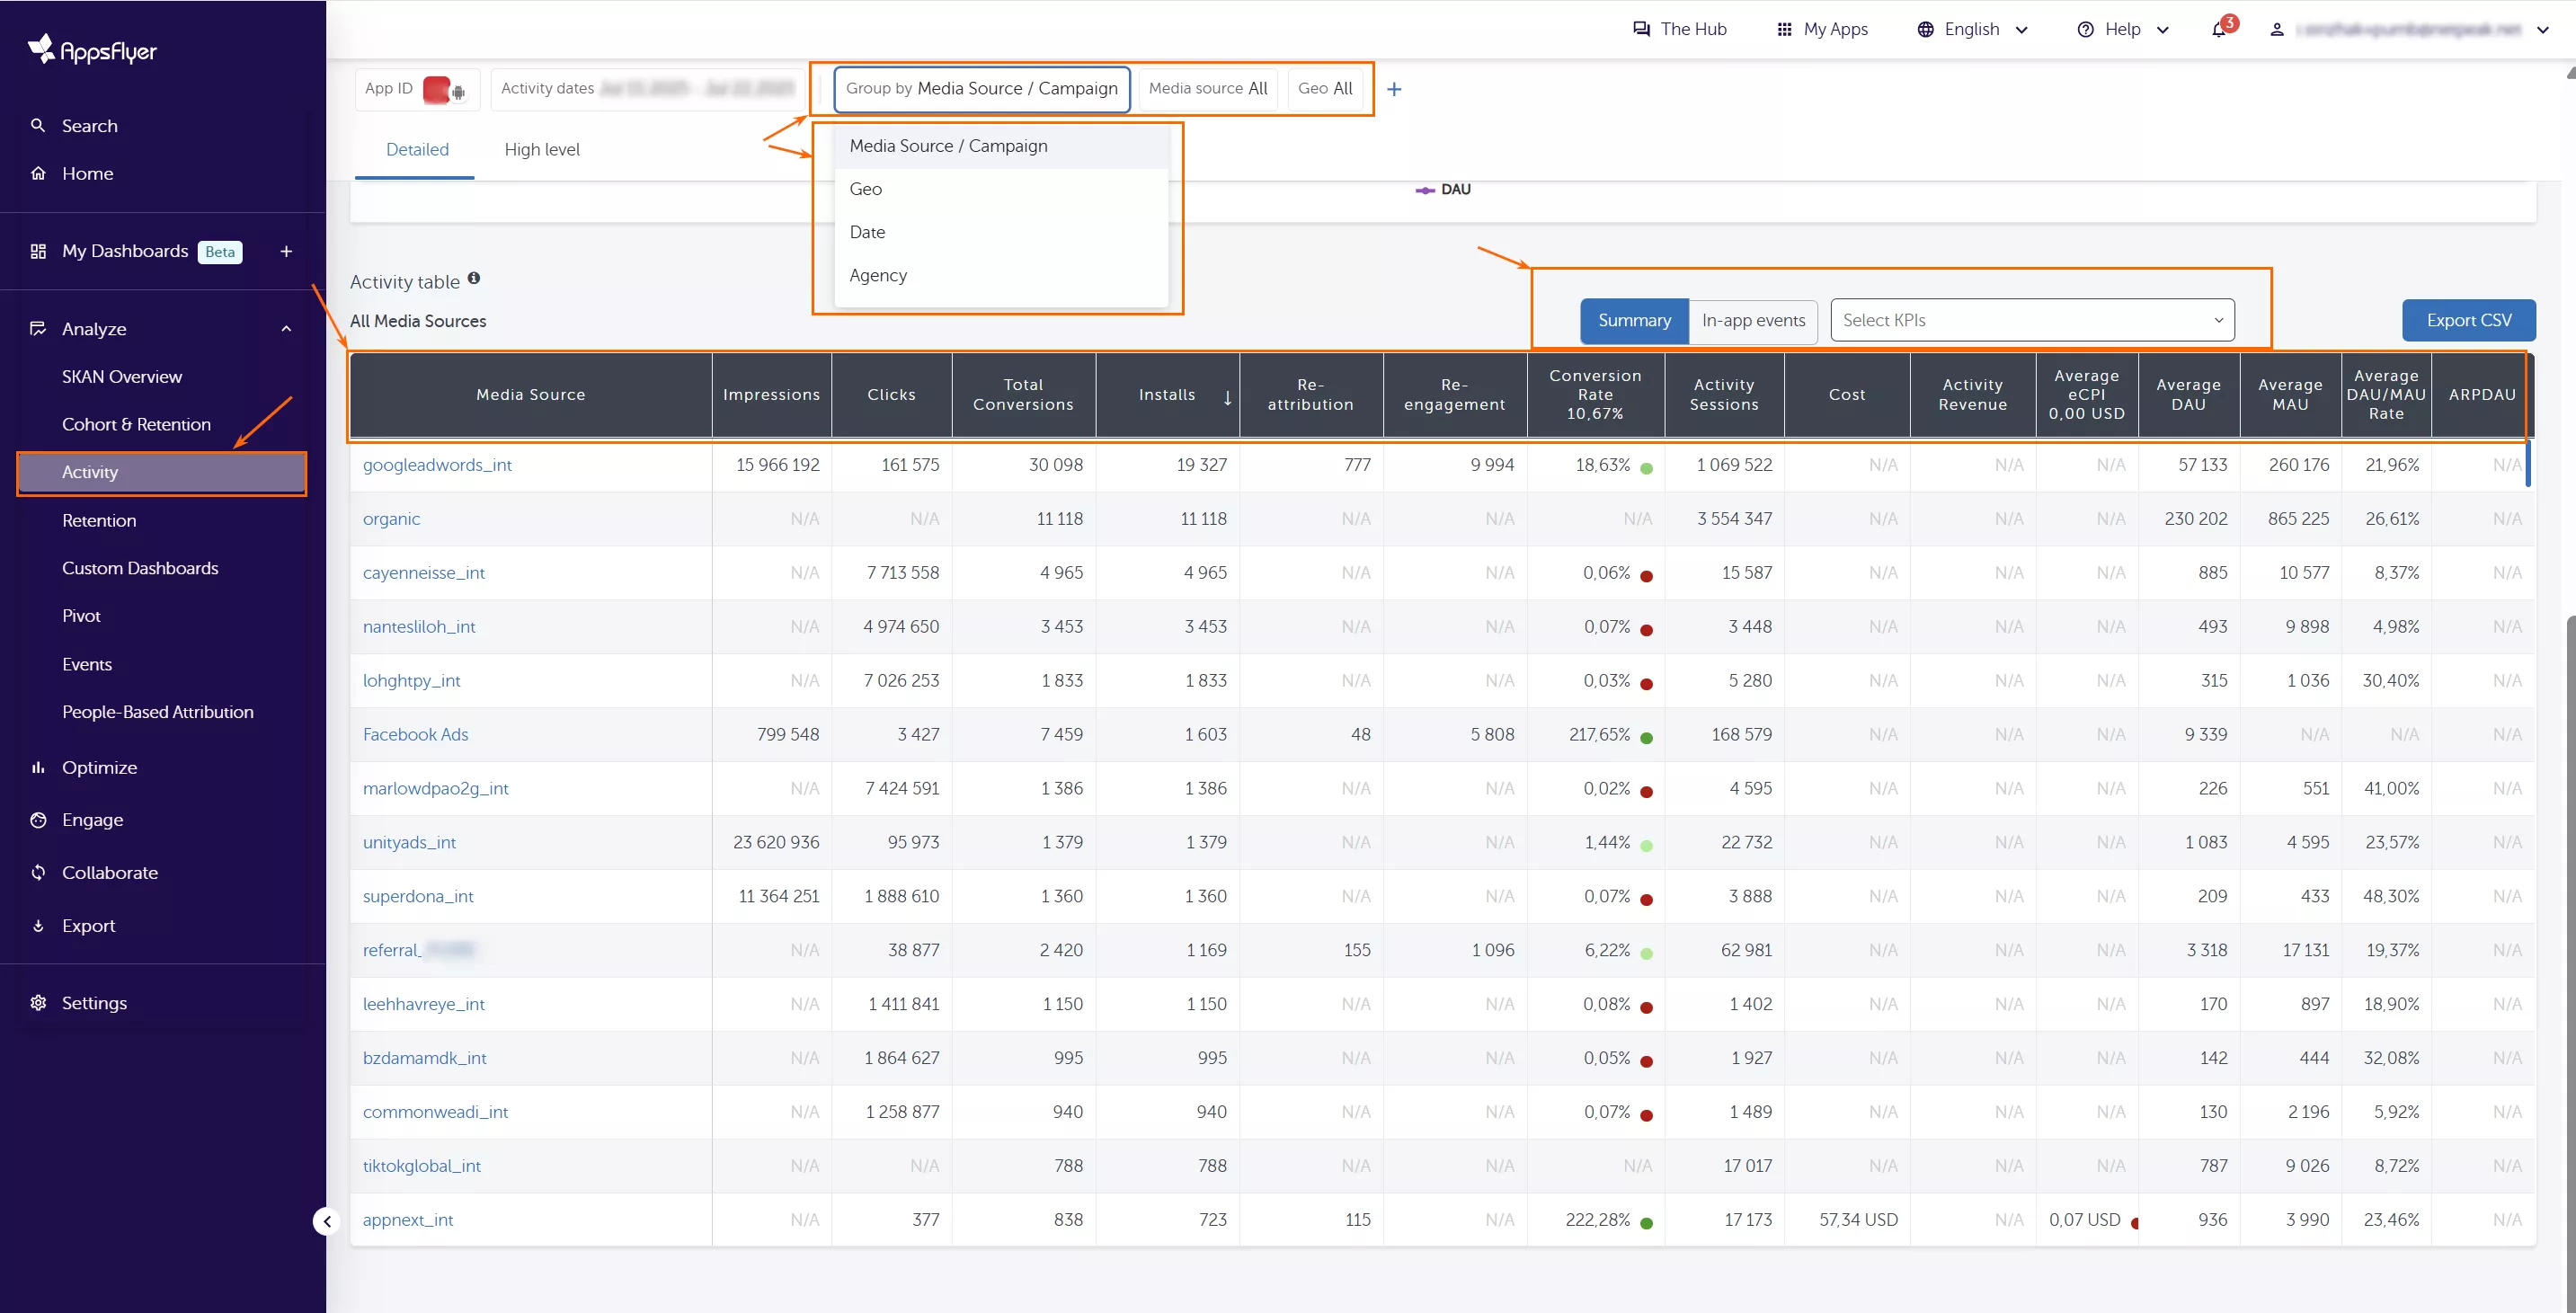Open People-Based Attribution in sidebar
2576x1313 pixels.
coord(158,712)
